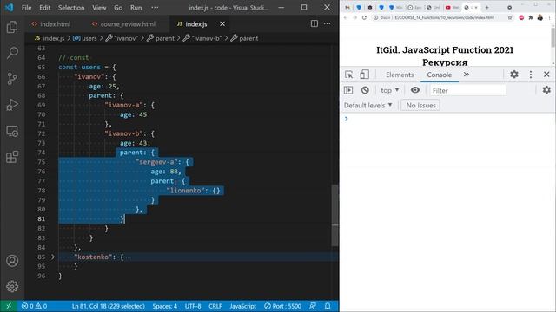Open the Manage gear in VS Code
Screen dimensions: 556x312
pos(12,286)
